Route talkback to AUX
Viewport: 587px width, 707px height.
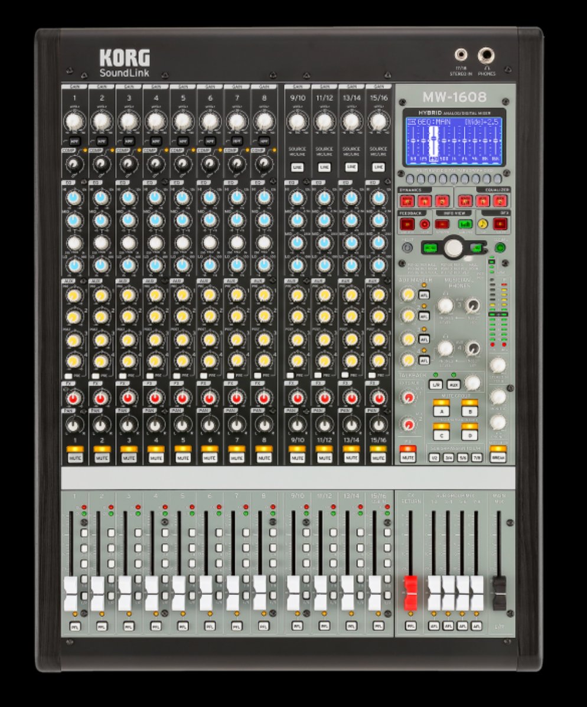(454, 385)
